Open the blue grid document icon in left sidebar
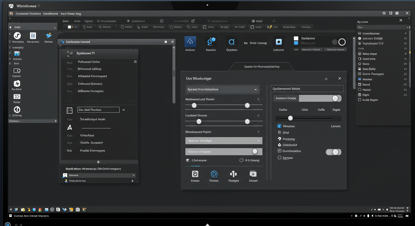 (x=33, y=36)
